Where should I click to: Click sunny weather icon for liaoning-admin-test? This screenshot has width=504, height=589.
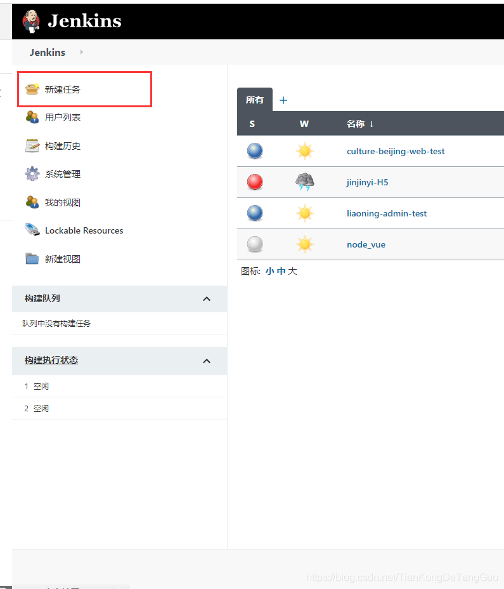click(x=305, y=213)
